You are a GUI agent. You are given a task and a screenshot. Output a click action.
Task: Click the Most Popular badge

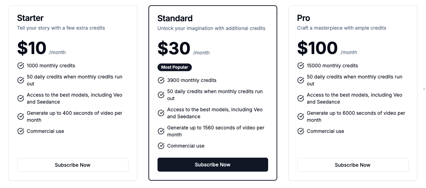pyautogui.click(x=175, y=67)
